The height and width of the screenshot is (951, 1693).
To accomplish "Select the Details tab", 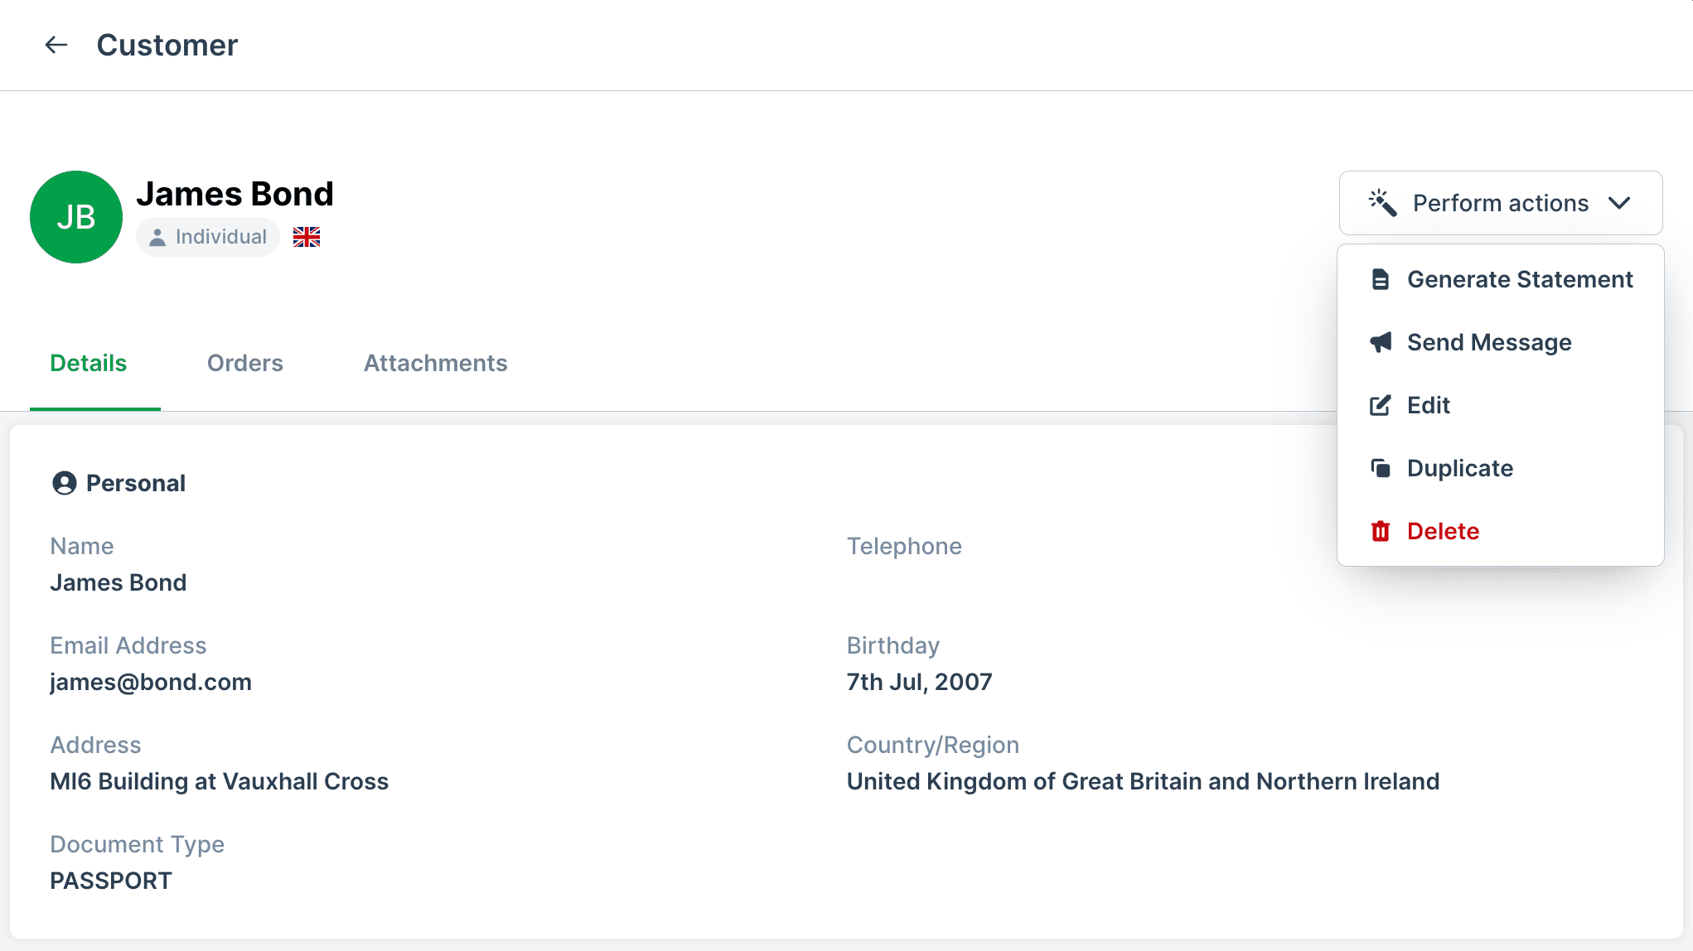I will click(89, 364).
